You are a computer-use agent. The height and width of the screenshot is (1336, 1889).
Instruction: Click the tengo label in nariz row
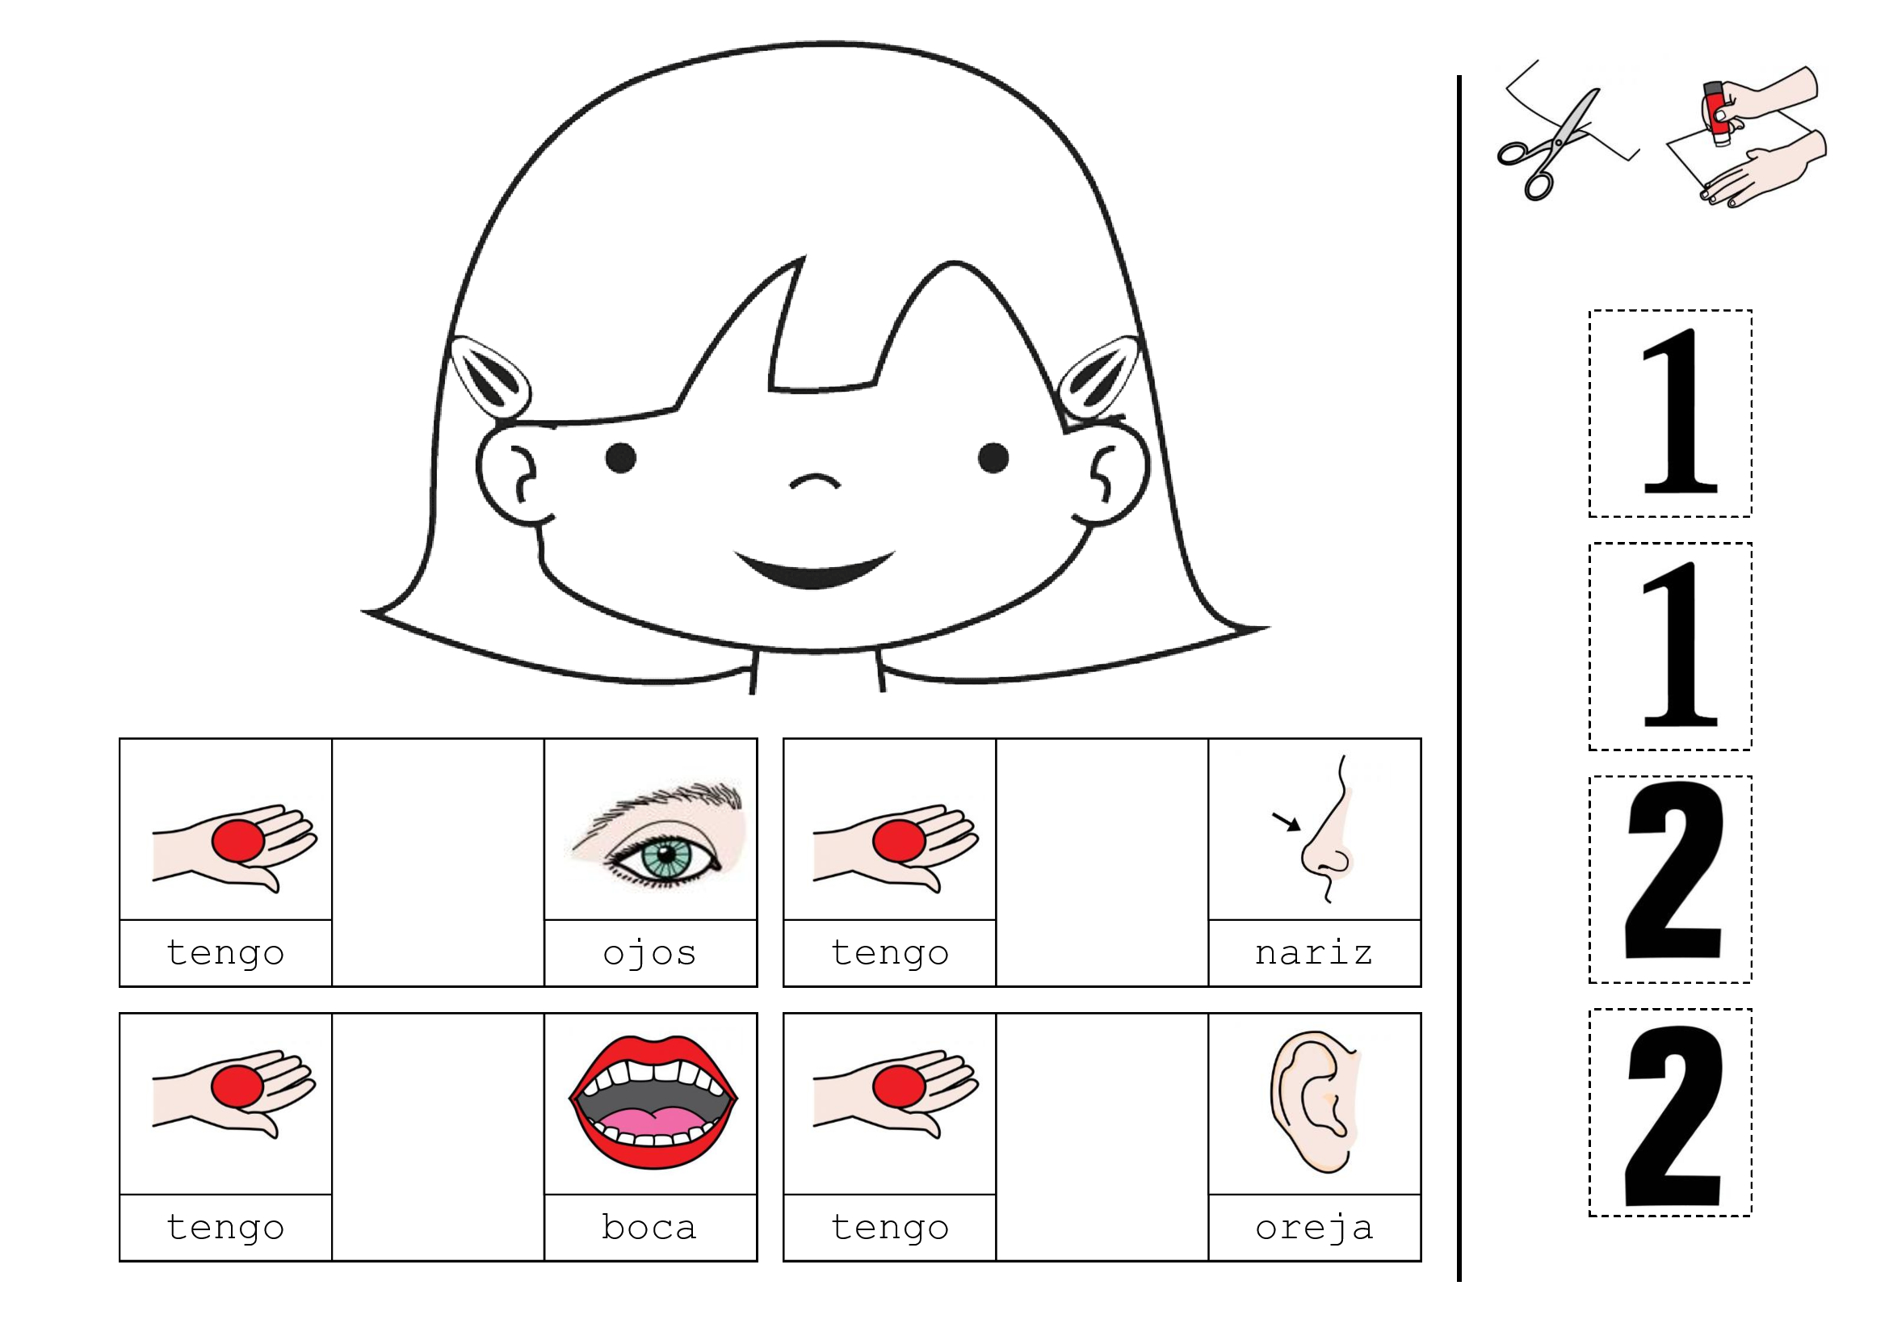[x=889, y=953]
